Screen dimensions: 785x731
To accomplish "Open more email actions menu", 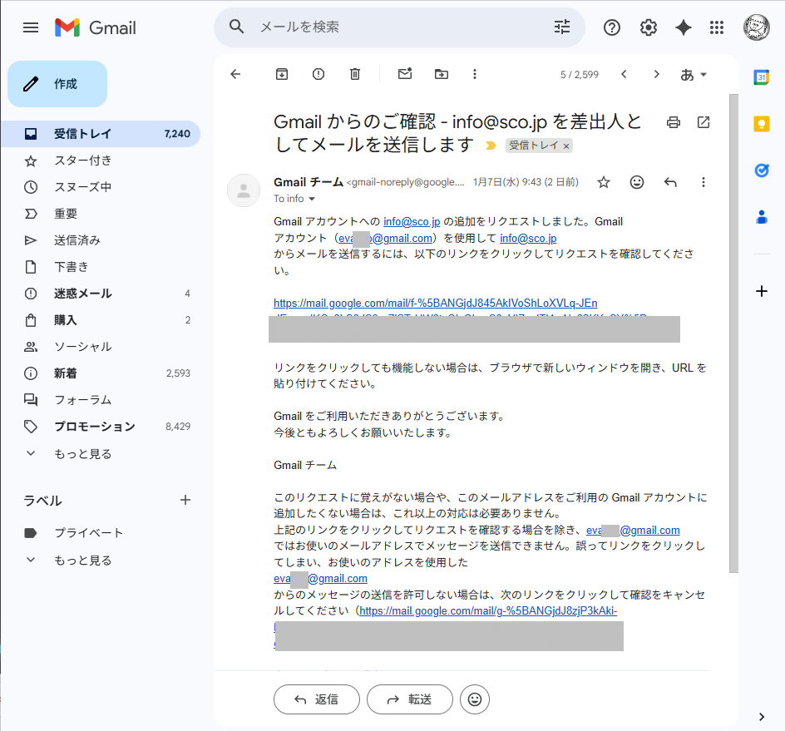I will coord(703,182).
